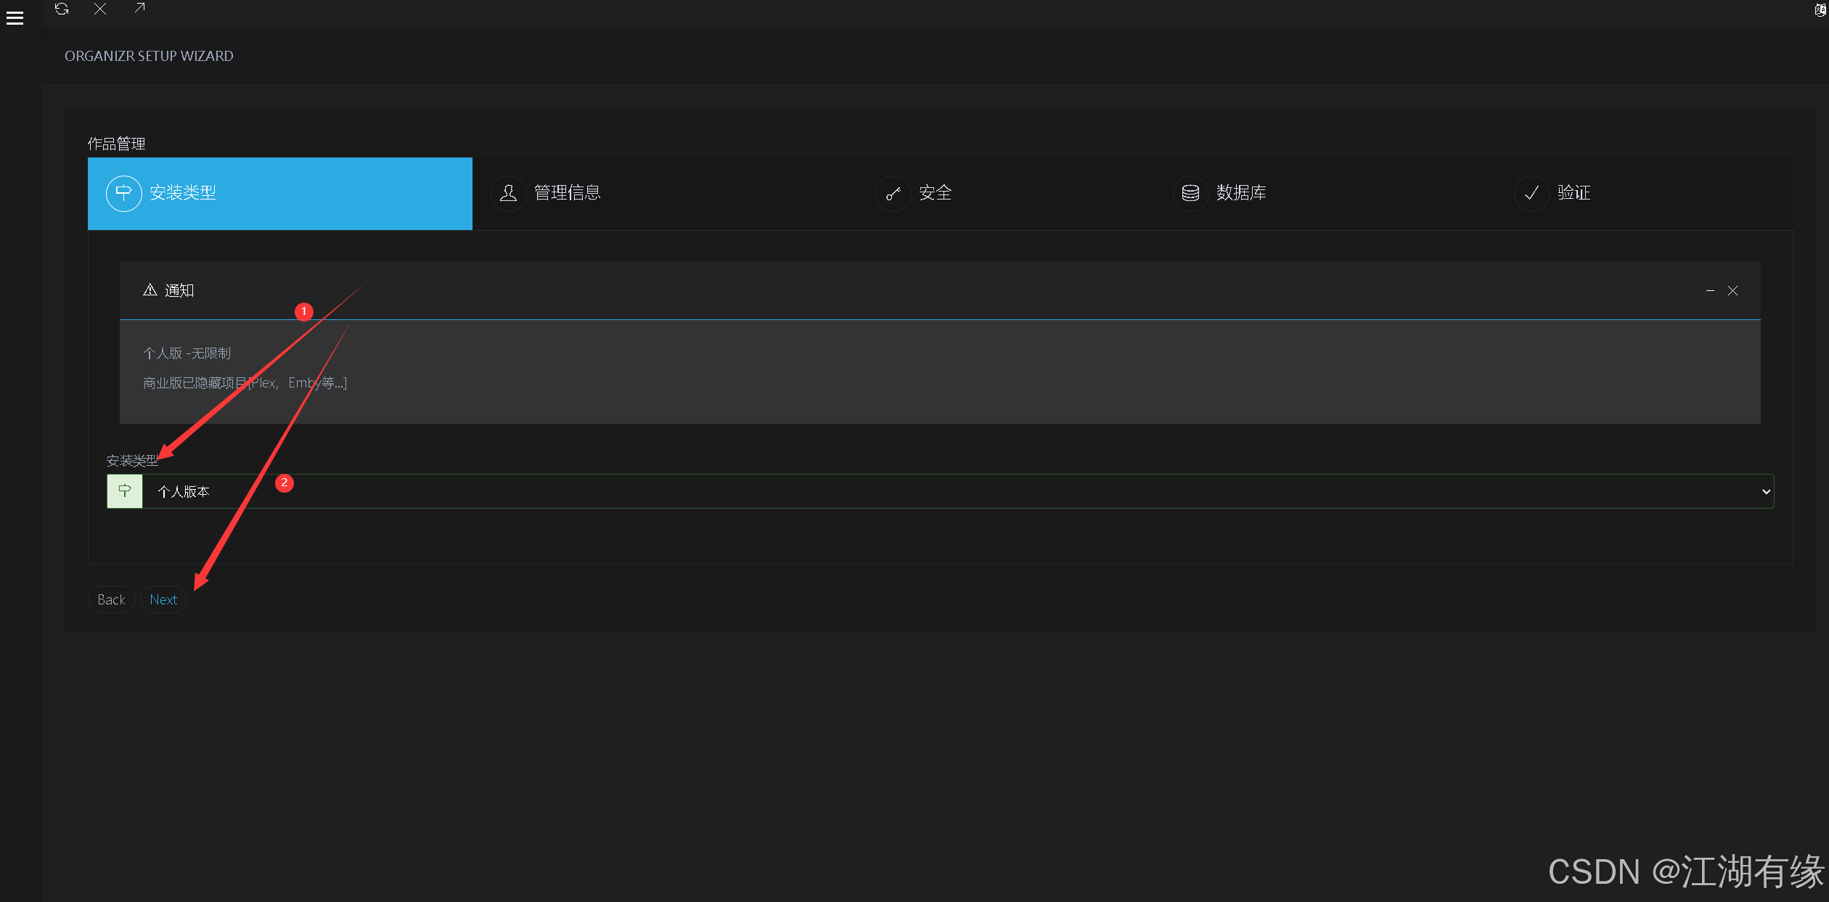Click the refresh icon at top
This screenshot has width=1829, height=902.
pos(62,9)
